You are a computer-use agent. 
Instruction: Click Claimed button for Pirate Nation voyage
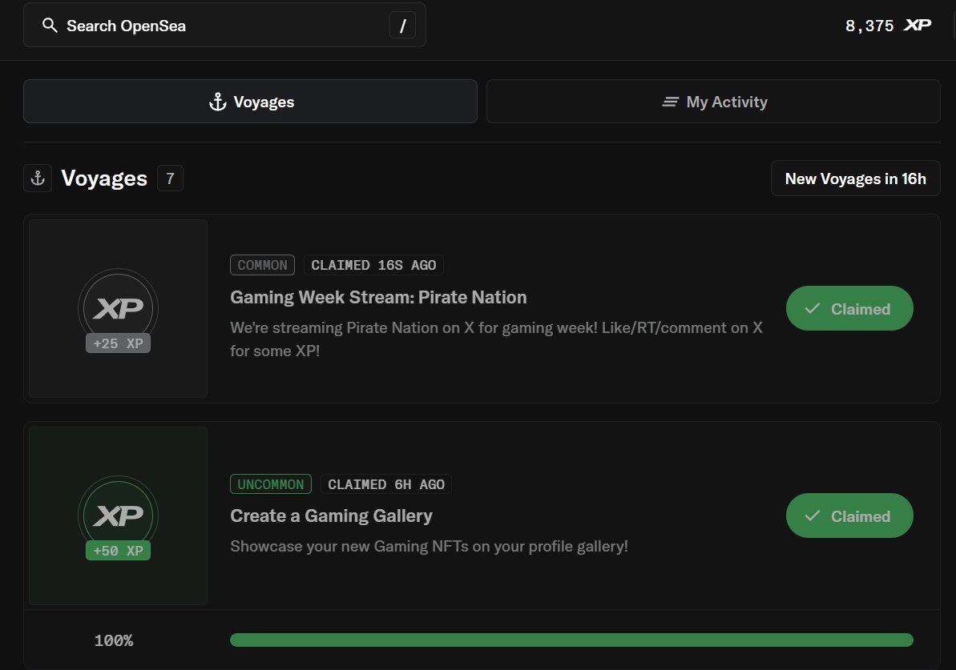[x=849, y=308]
